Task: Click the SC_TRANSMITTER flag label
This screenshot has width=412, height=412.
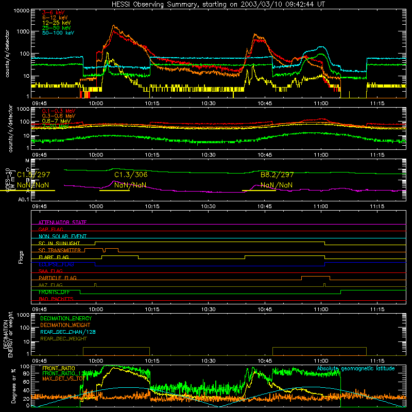Action: pyautogui.click(x=60, y=250)
